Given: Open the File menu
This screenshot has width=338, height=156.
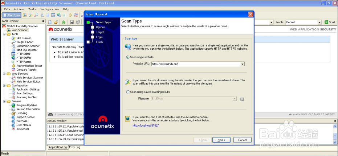Looking at the screenshot, I should [x=7, y=9].
